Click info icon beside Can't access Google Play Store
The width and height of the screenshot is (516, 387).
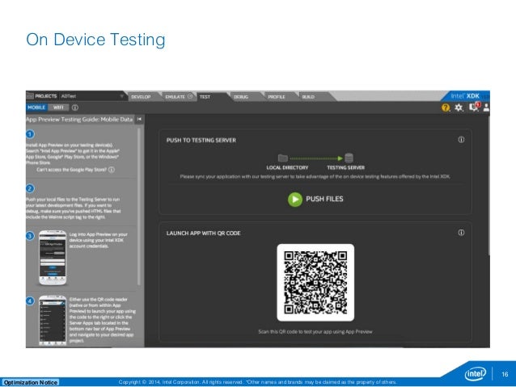coord(112,170)
